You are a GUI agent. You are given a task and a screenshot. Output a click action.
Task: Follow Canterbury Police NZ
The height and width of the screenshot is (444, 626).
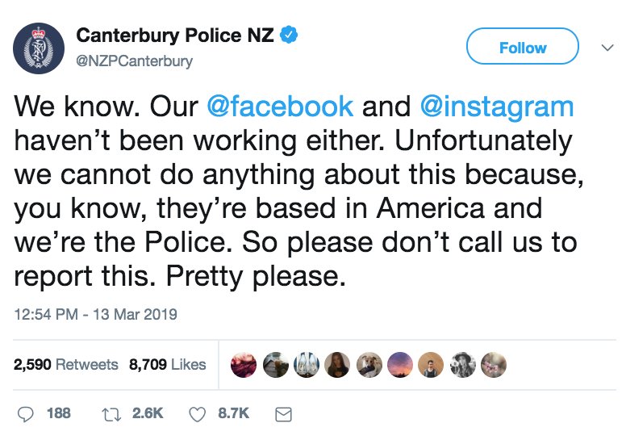click(523, 48)
